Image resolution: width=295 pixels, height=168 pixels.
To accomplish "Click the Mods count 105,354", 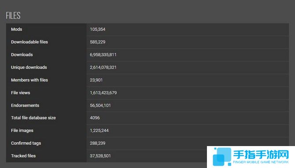I will click(97, 29).
